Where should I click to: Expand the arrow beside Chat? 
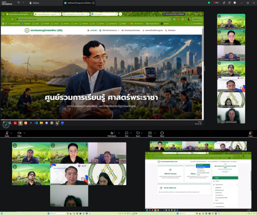[131, 133]
